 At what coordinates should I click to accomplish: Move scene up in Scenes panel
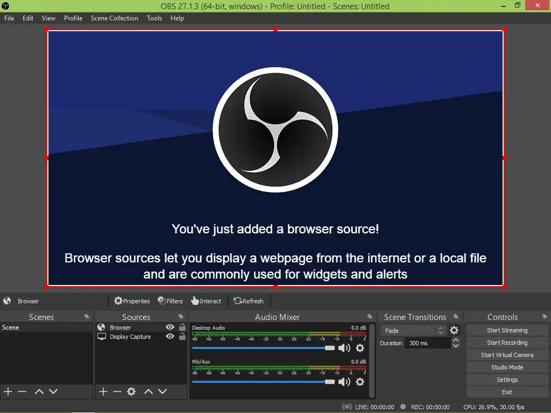[39, 391]
